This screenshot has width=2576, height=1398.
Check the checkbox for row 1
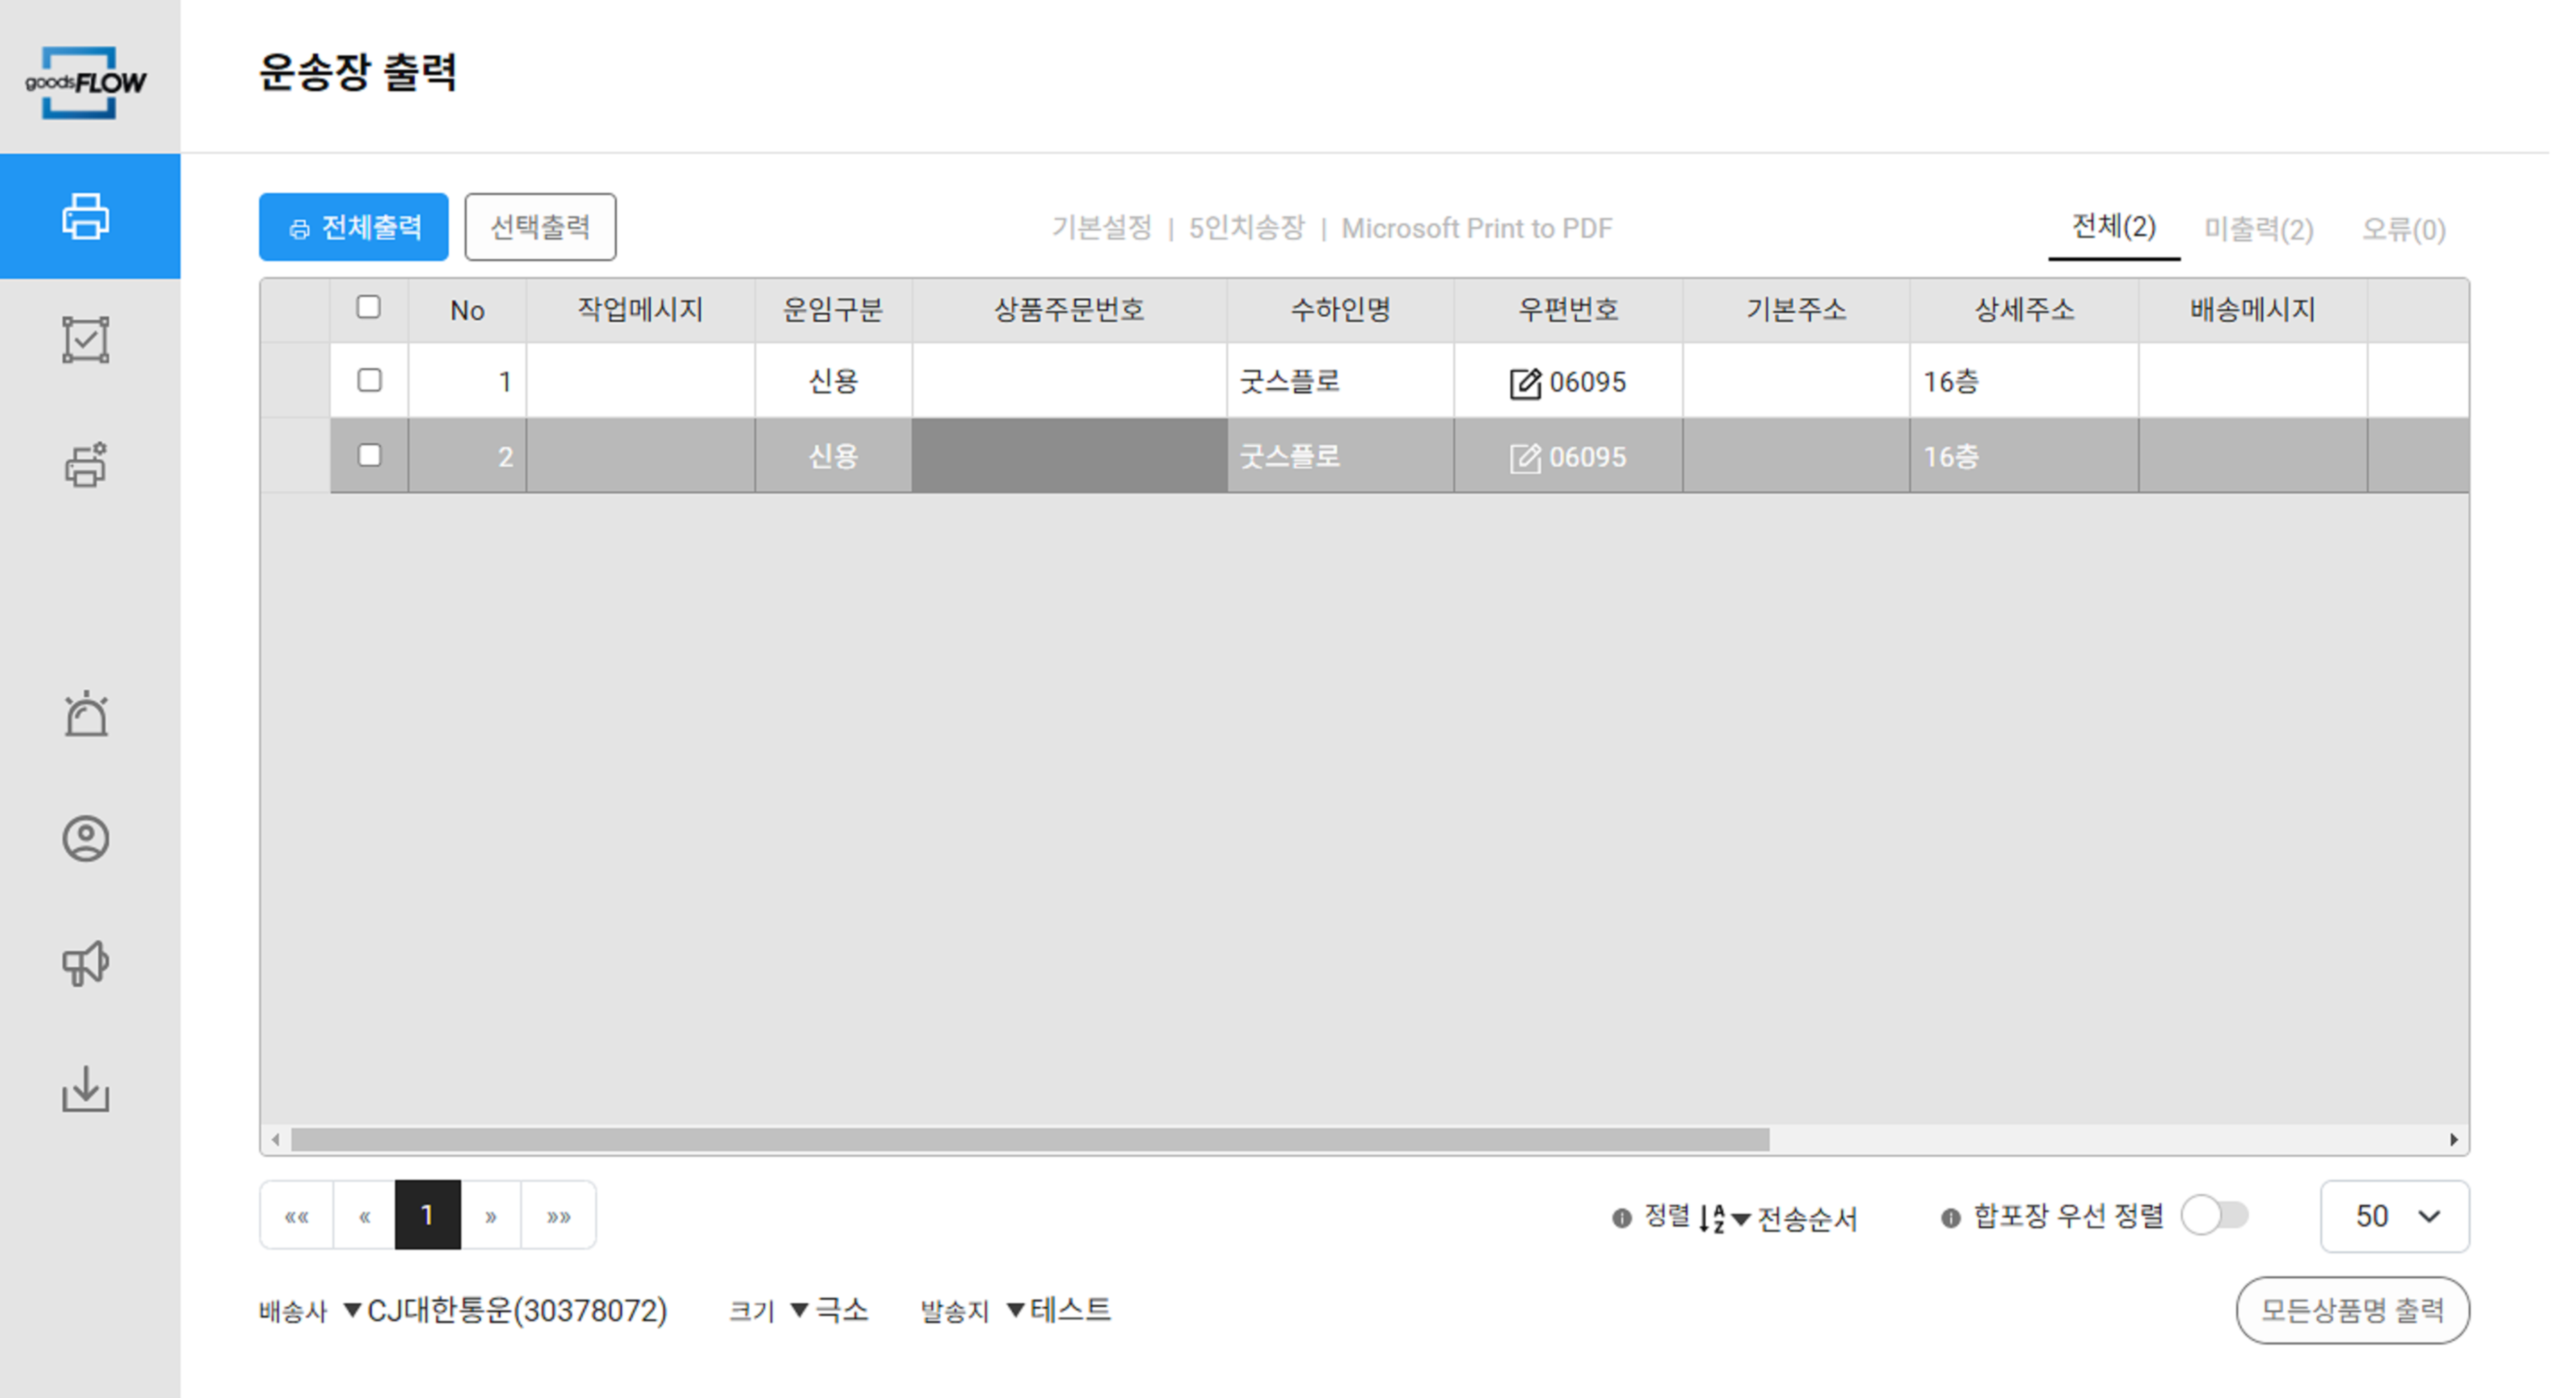tap(369, 380)
